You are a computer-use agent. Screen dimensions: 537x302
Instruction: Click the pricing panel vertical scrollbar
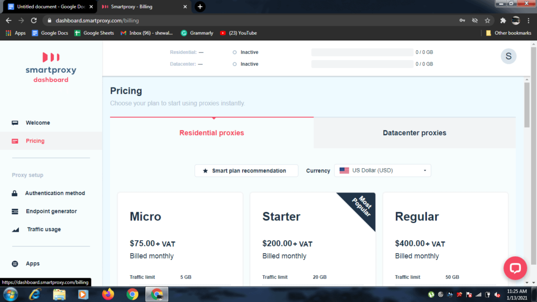527,105
